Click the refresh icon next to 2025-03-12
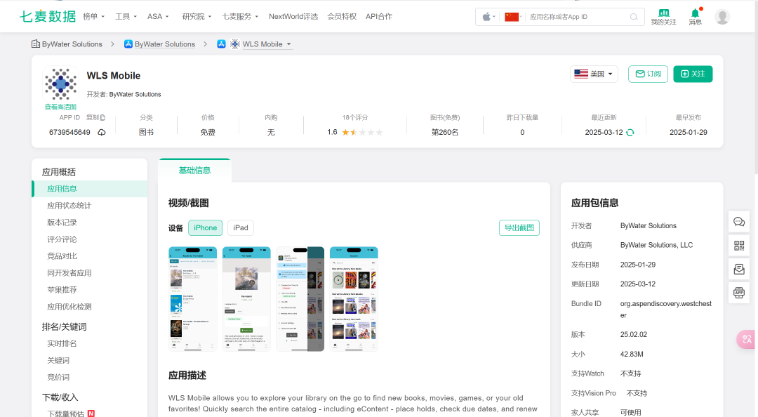 pos(630,133)
